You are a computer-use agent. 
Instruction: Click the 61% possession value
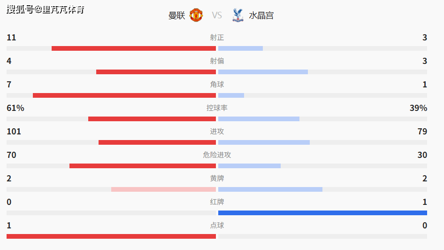click(x=15, y=108)
